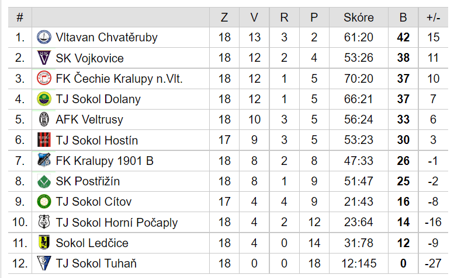Open the TJ Sokol Horní Počaply team link
454x278 pixels.
[116, 223]
